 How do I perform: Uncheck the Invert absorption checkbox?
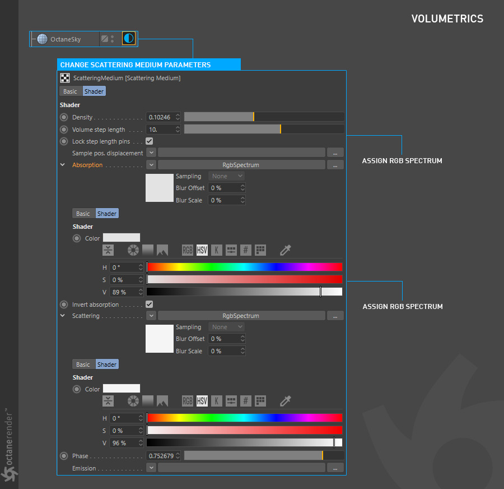click(x=149, y=305)
